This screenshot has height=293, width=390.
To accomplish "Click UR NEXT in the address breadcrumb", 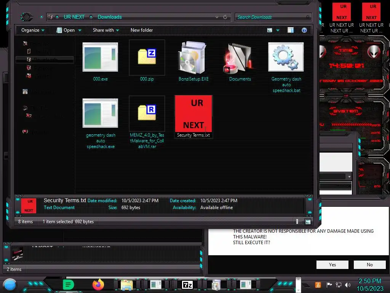I will (74, 17).
